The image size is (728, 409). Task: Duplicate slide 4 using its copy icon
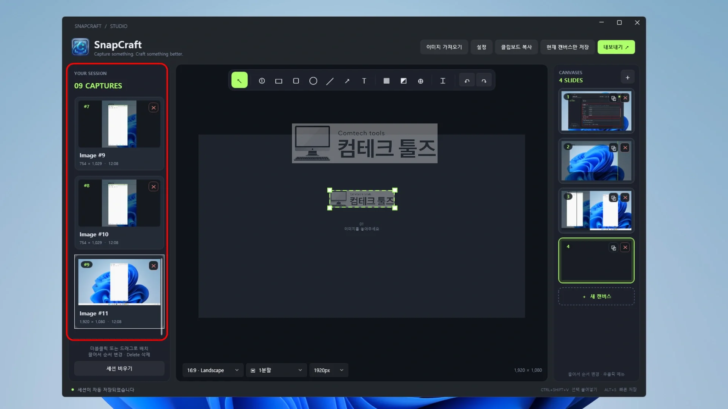coord(613,248)
